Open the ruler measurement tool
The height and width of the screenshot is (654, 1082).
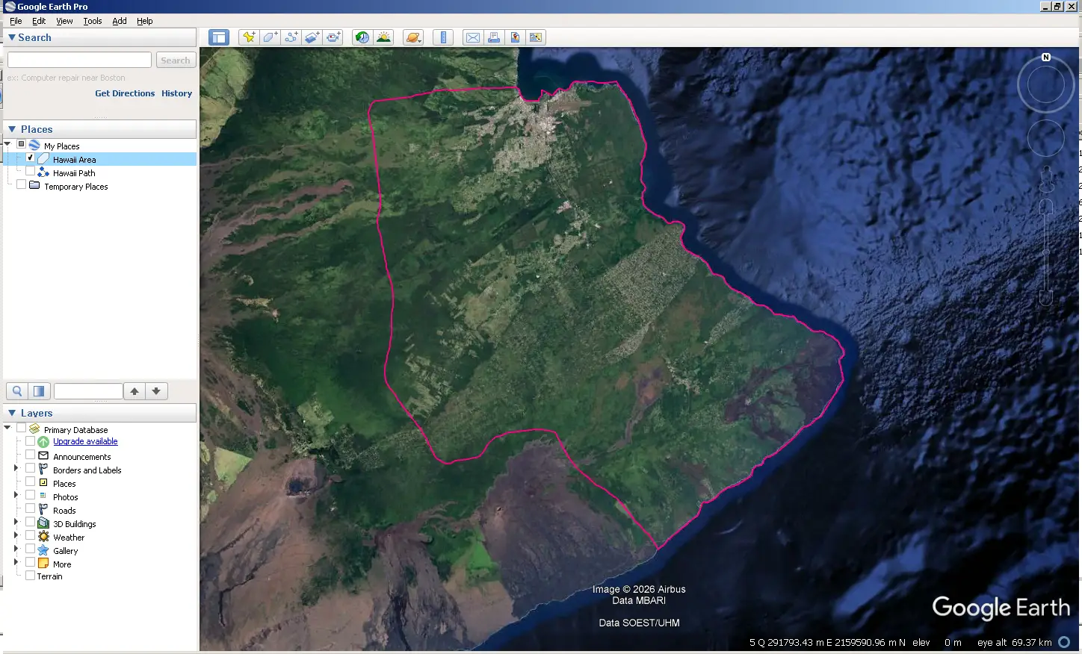click(443, 37)
